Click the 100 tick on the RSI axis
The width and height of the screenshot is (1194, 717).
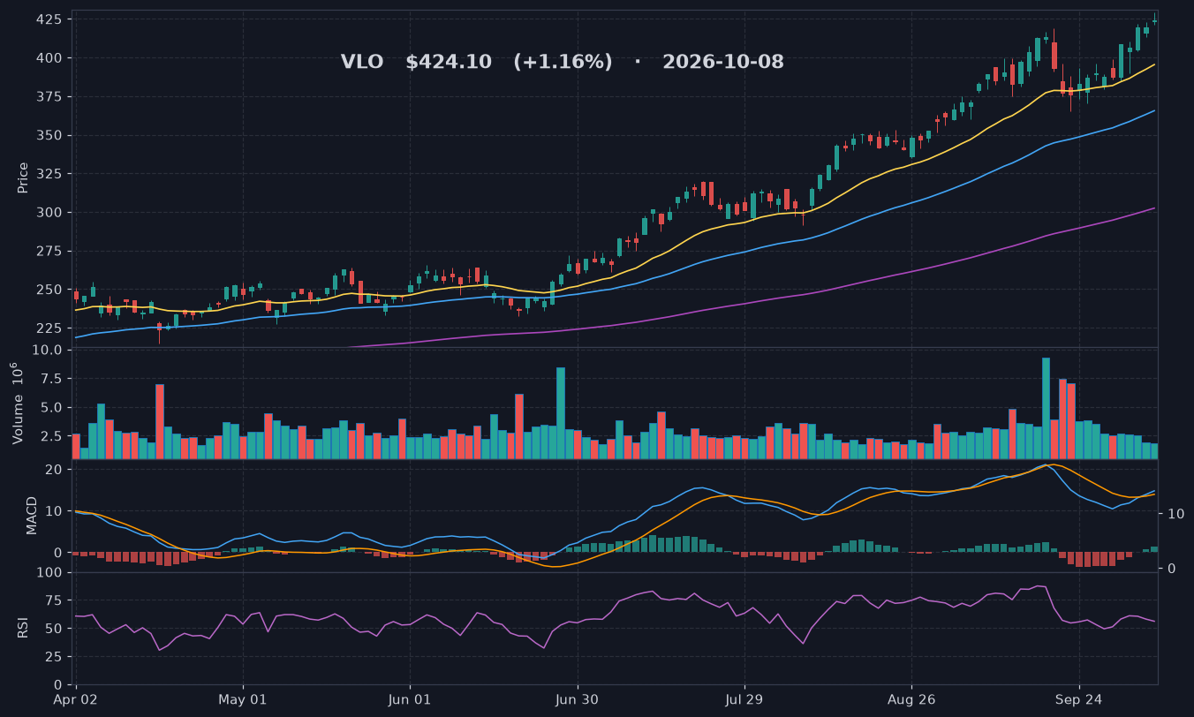pos(49,573)
